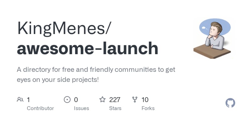Click the GitHub Octocat logo

(231, 103)
